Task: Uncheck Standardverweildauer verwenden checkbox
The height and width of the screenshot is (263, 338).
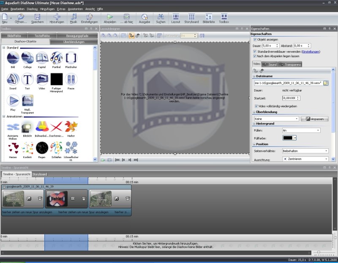Action: click(255, 51)
